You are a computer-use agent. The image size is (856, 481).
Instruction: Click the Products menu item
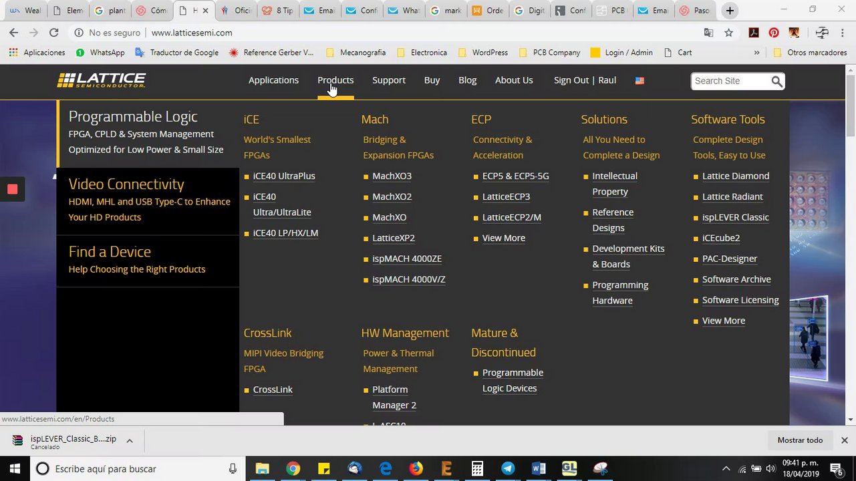click(x=335, y=80)
